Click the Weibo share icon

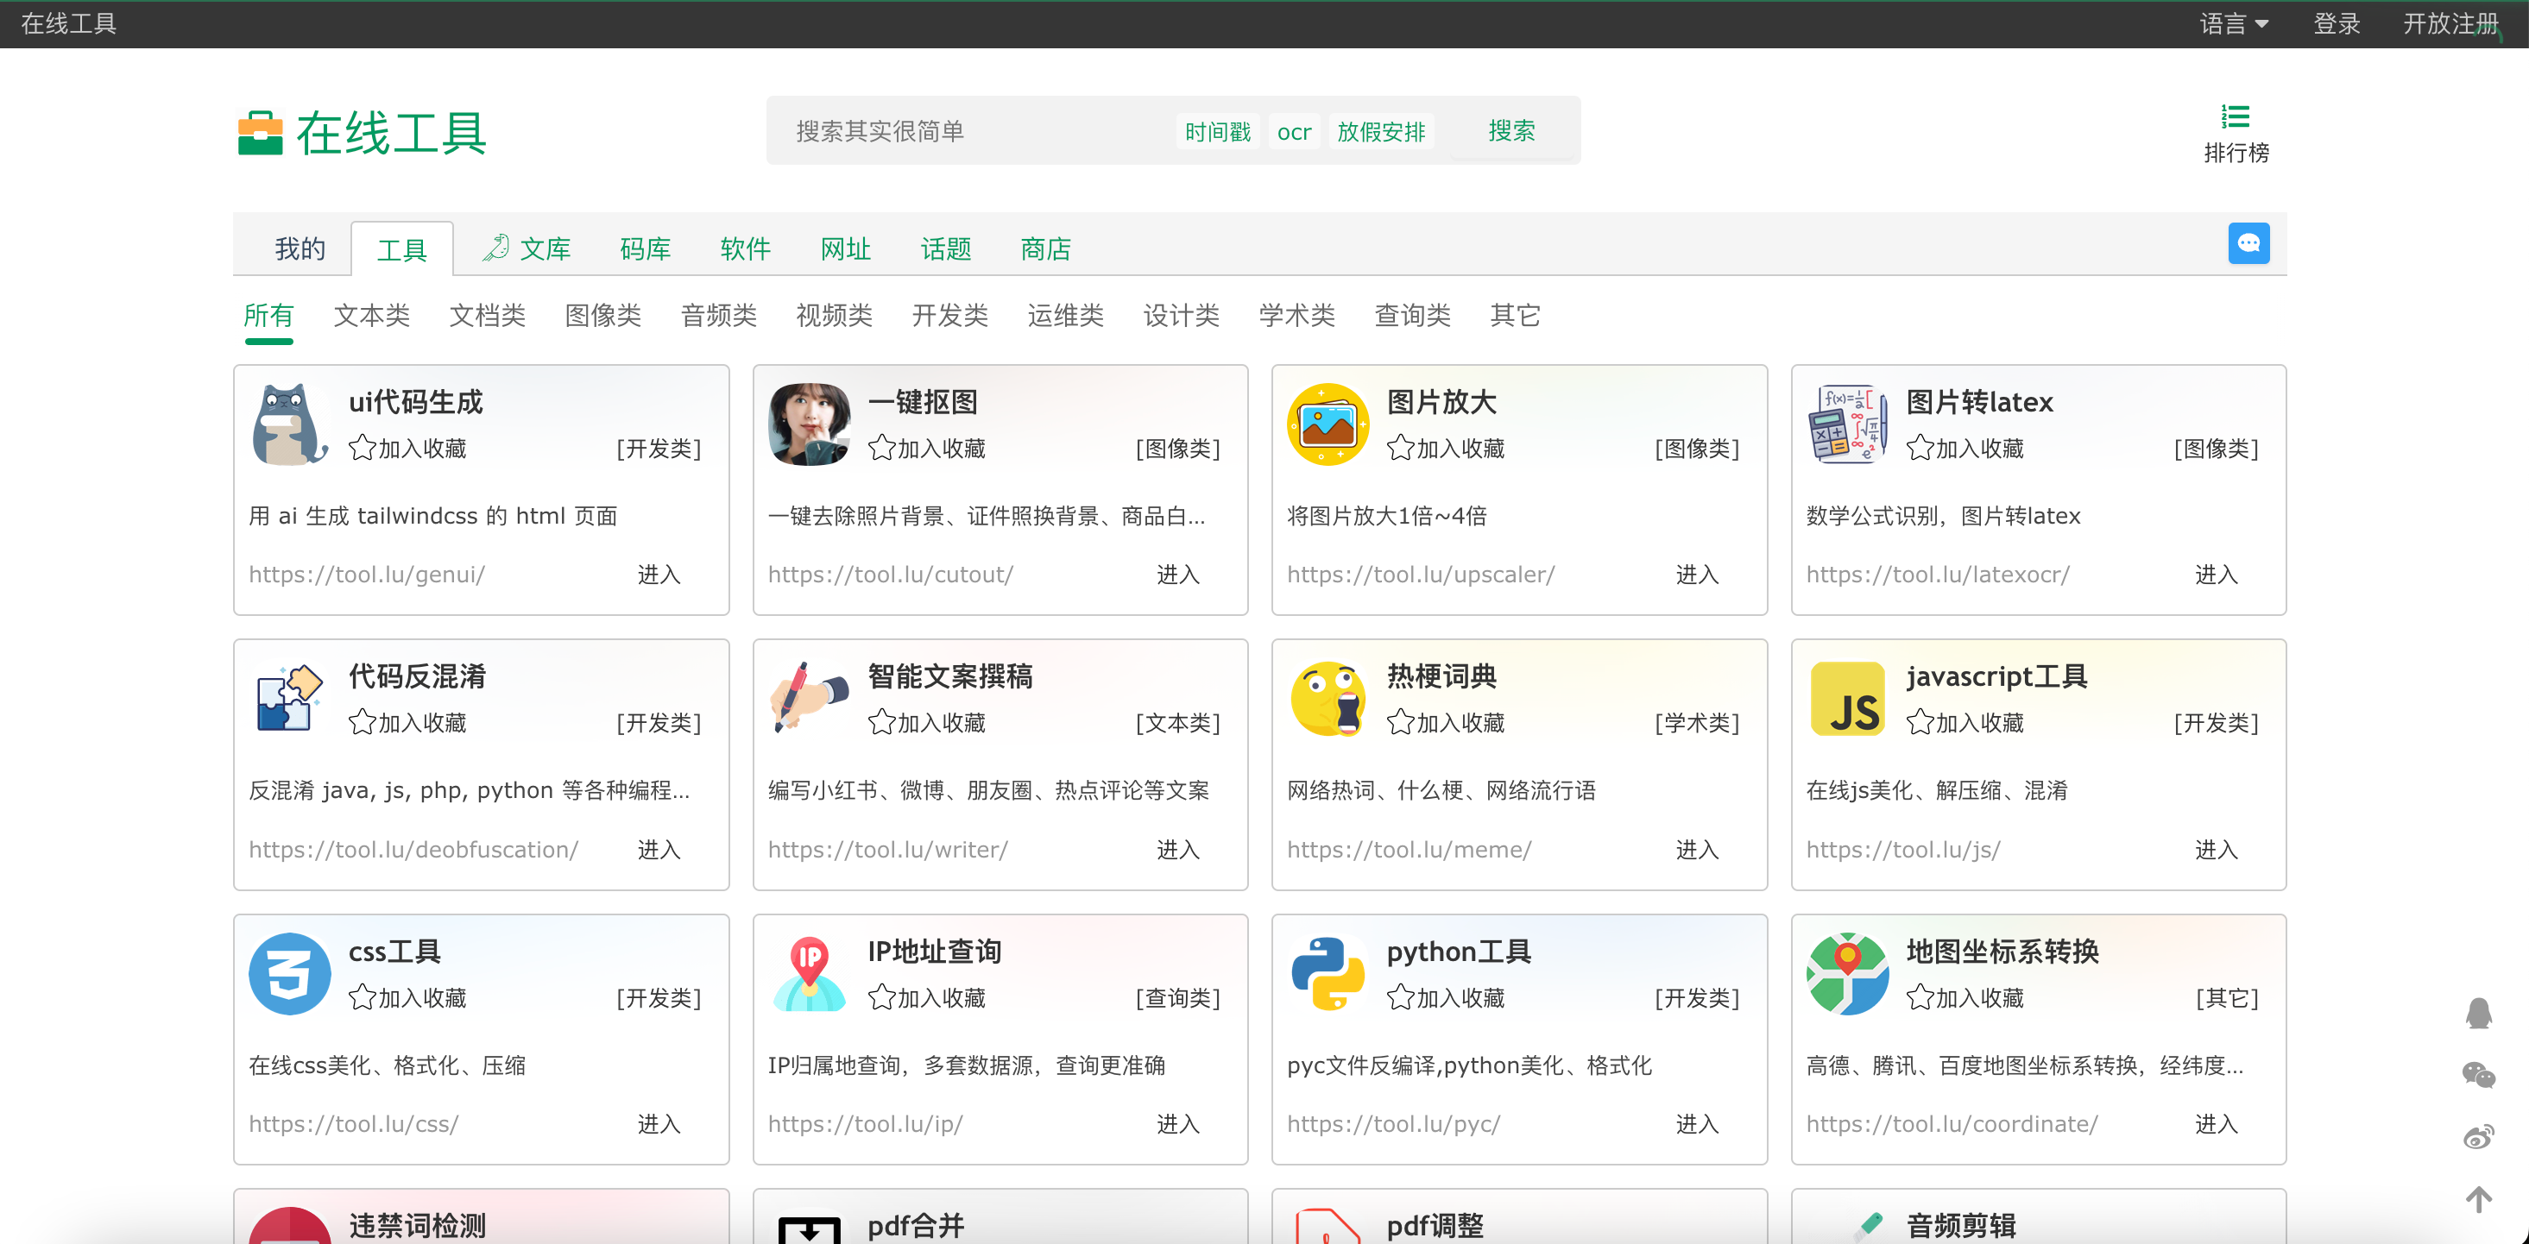pos(2478,1137)
